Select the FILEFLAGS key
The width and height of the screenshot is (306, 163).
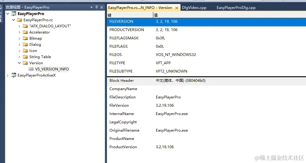(x=118, y=46)
